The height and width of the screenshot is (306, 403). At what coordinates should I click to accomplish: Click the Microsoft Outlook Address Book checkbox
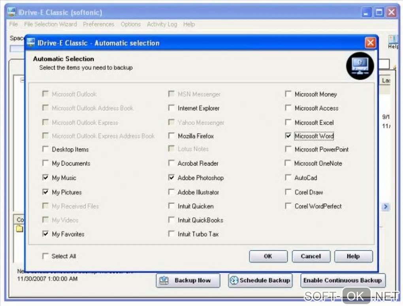pyautogui.click(x=45, y=108)
